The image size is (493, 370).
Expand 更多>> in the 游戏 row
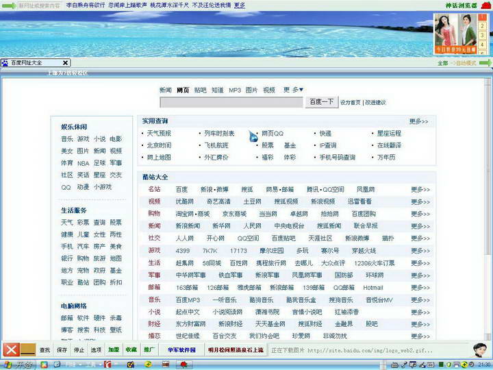[420, 251]
